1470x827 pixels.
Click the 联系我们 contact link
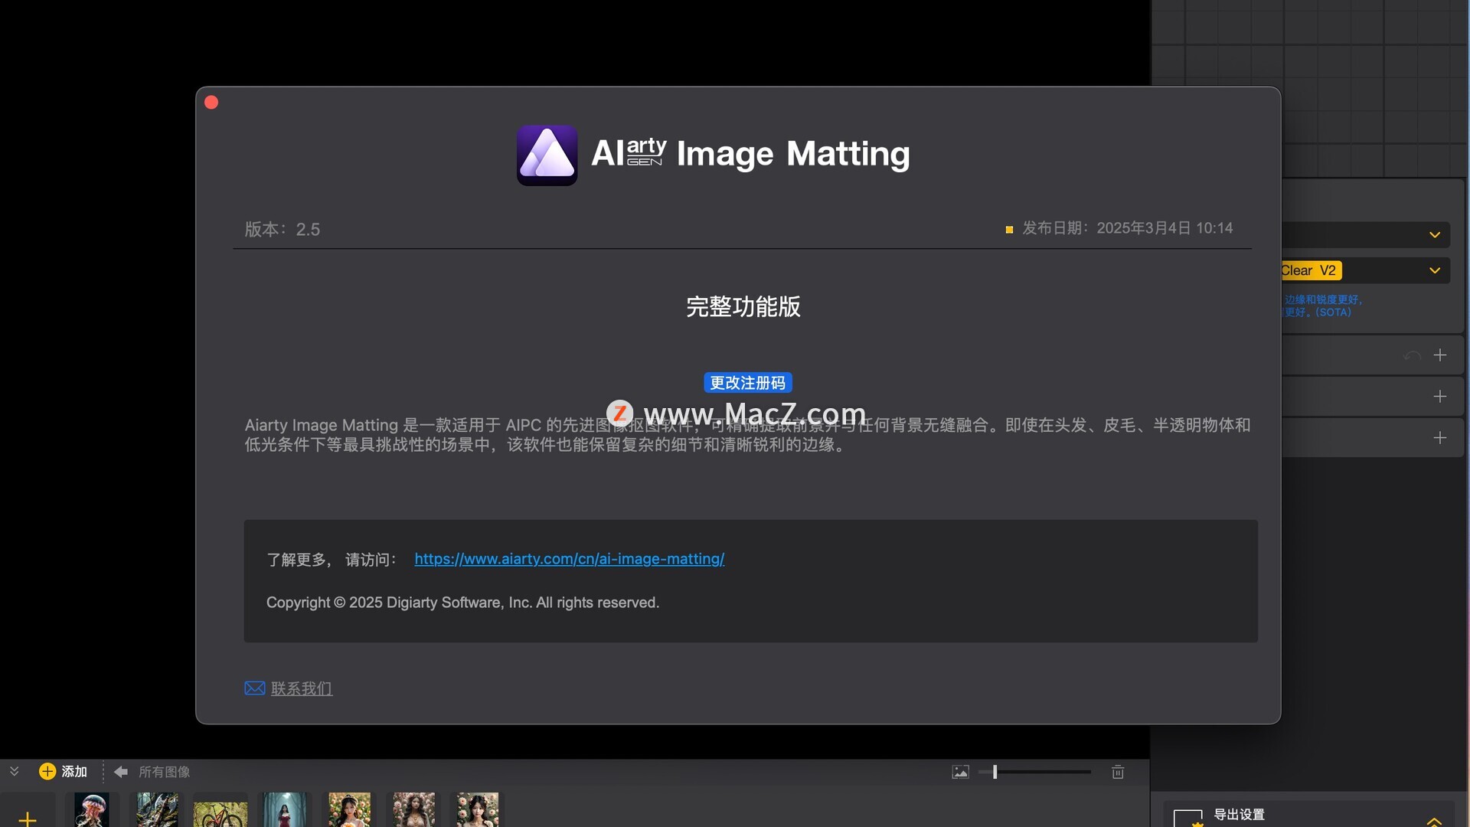tap(302, 688)
